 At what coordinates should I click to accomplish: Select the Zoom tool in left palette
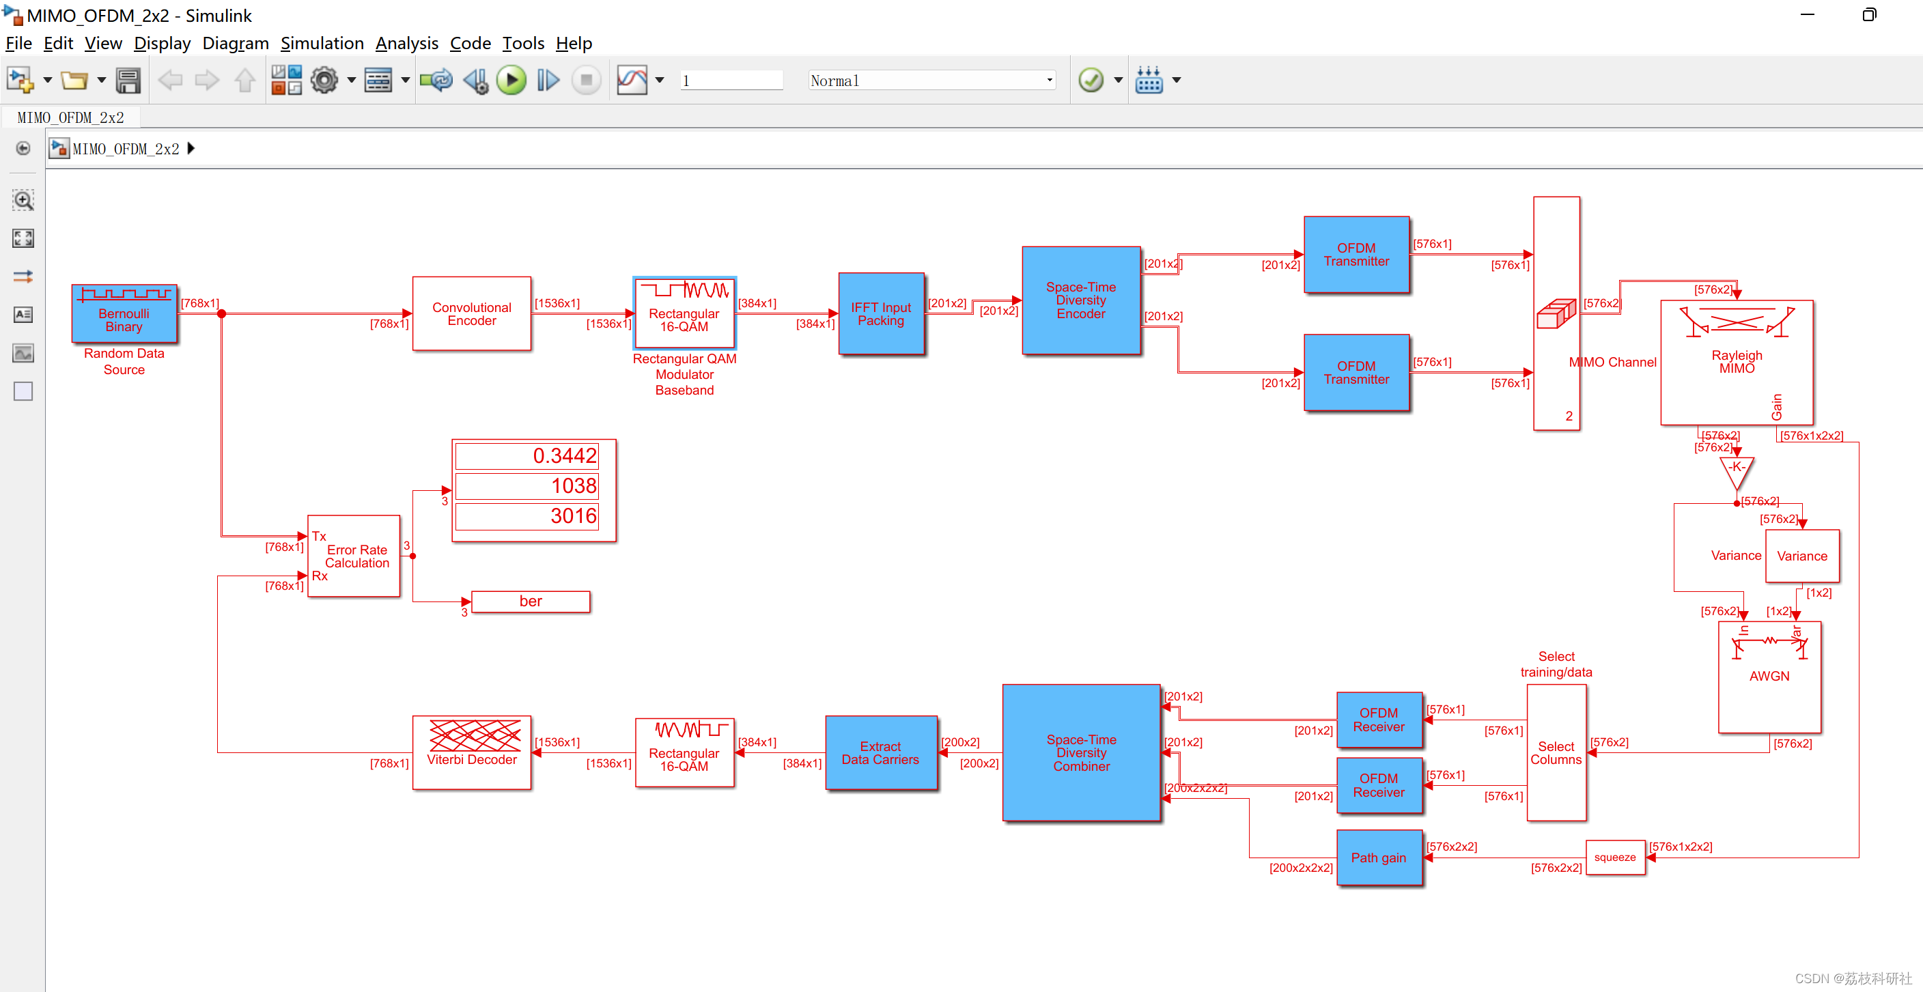pyautogui.click(x=23, y=199)
